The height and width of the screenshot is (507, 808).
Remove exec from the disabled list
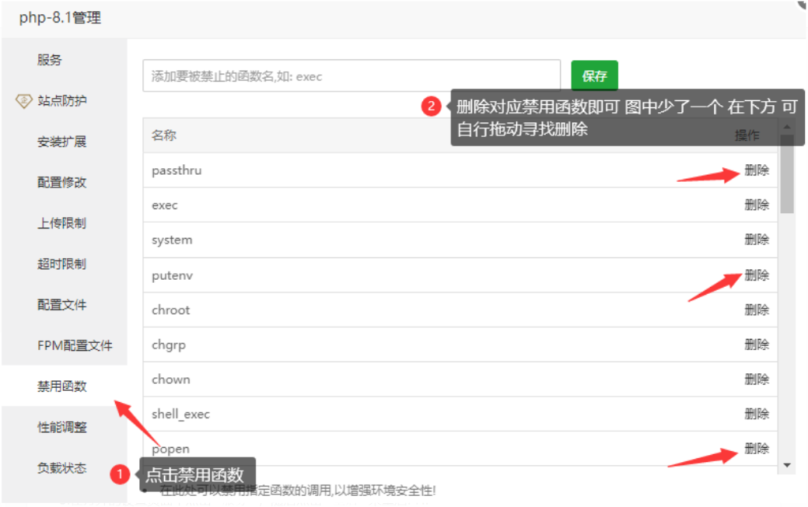coord(756,204)
